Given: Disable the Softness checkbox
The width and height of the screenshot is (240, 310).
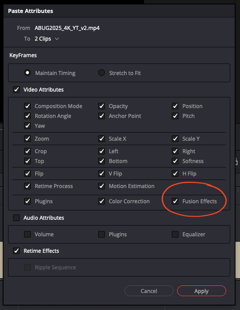Looking at the screenshot, I should [x=175, y=161].
